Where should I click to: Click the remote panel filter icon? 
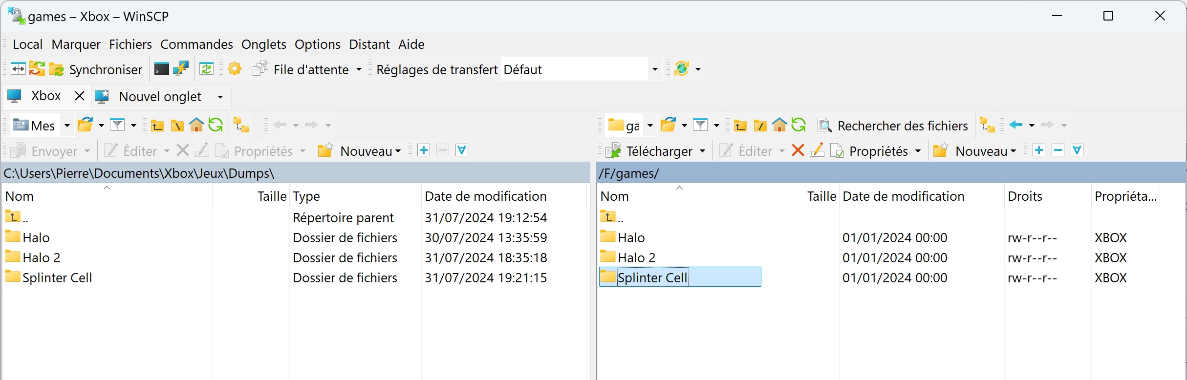[x=700, y=125]
